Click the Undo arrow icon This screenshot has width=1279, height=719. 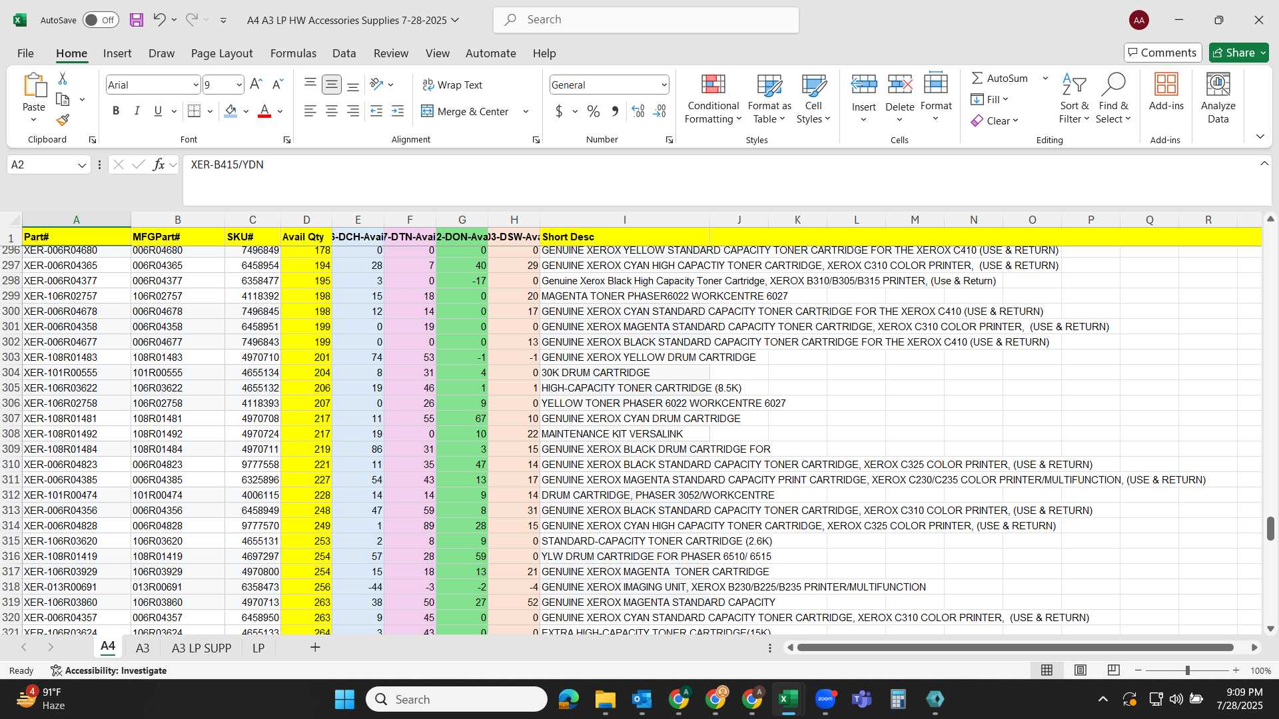159,20
